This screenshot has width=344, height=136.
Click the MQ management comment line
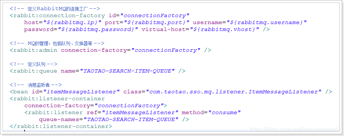pyautogui.click(x=57, y=43)
